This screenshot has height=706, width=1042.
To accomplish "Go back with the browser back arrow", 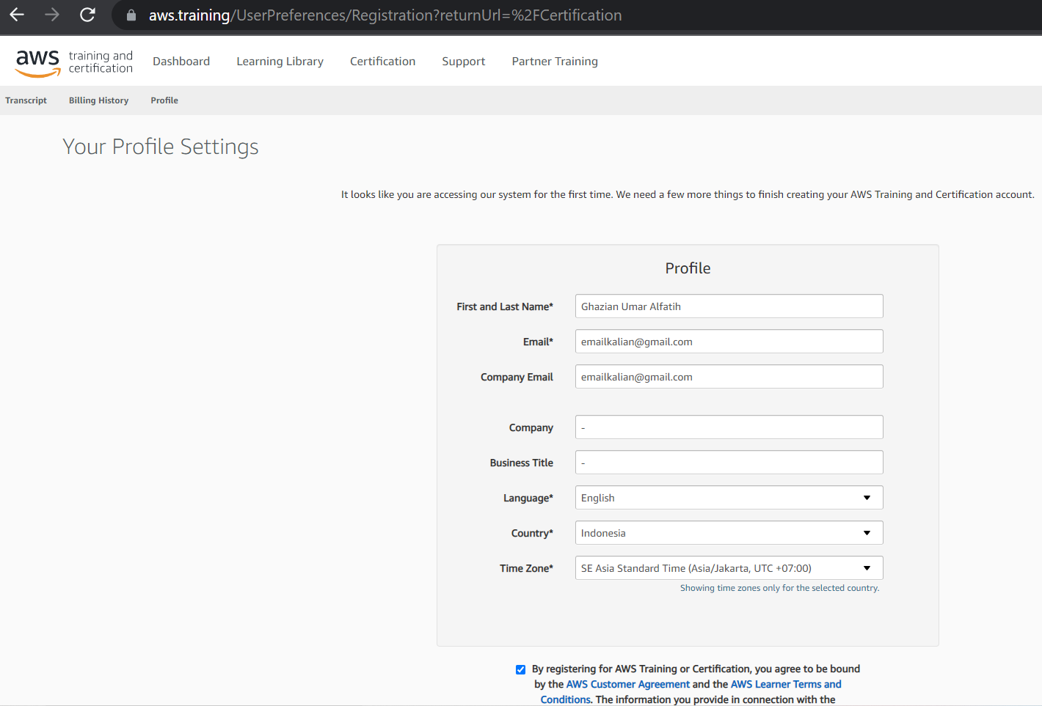I will pos(17,15).
